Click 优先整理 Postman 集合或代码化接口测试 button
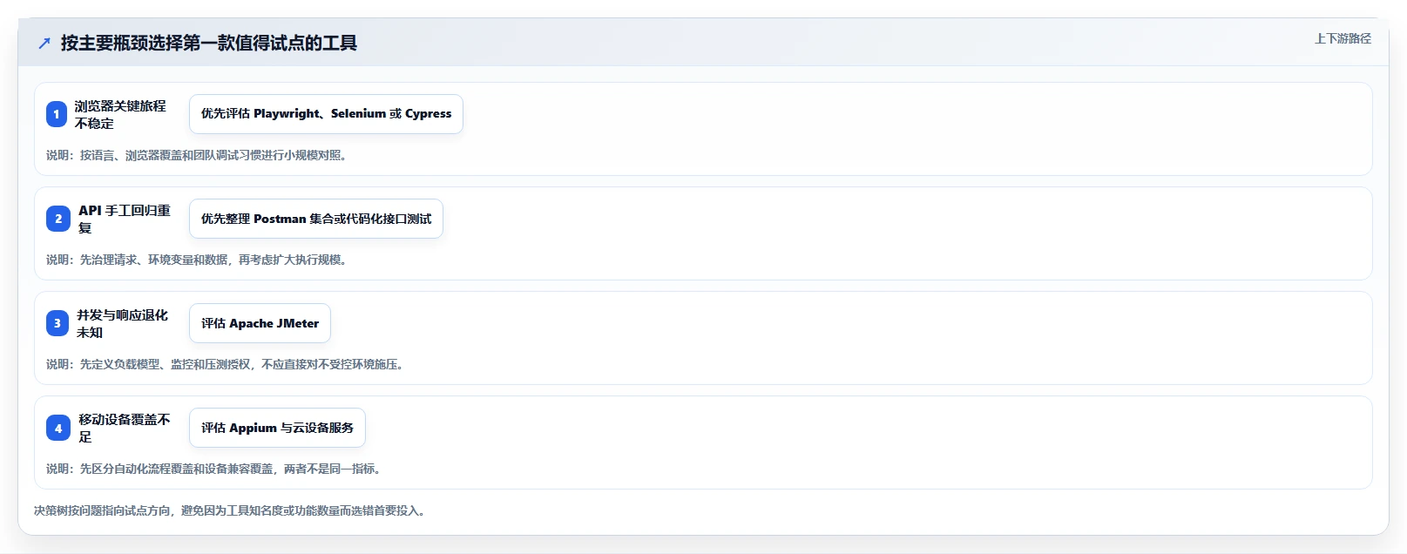This screenshot has width=1407, height=554. tap(316, 219)
